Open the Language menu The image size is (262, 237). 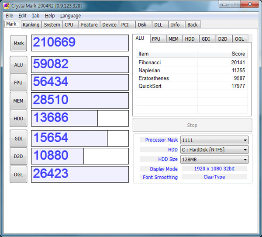click(x=70, y=16)
